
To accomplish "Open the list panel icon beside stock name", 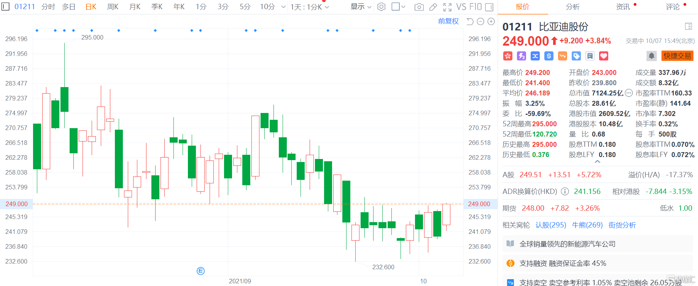I will click(x=688, y=26).
